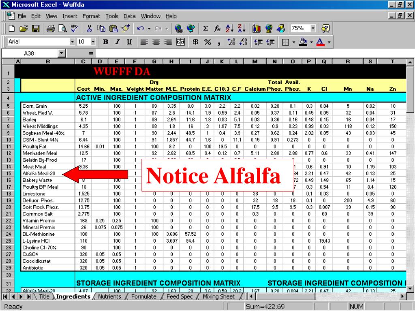
Task: Launch the Chart Wizard icon
Action: pos(257,28)
